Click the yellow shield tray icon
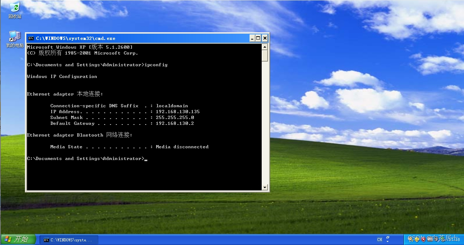Screen dimensions: 464x245 click(x=417, y=240)
